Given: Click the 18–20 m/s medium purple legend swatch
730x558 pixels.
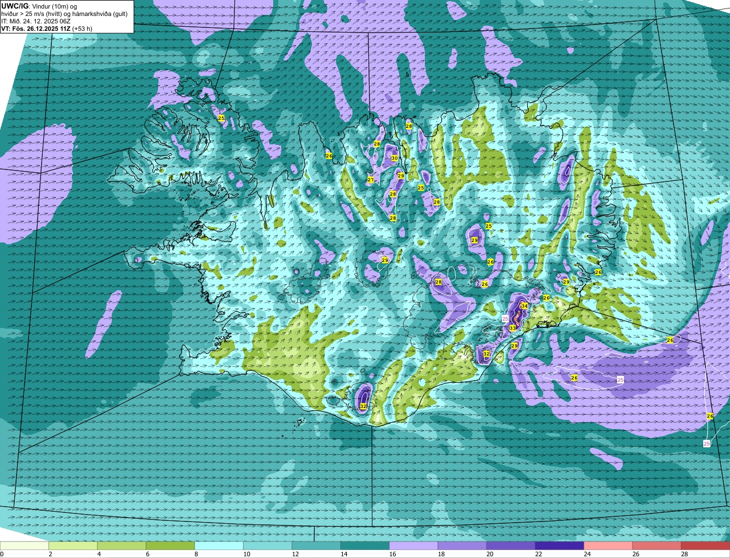Looking at the screenshot, I should [x=463, y=545].
